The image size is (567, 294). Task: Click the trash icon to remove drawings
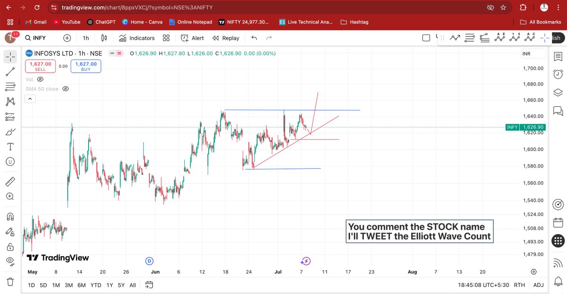10,281
